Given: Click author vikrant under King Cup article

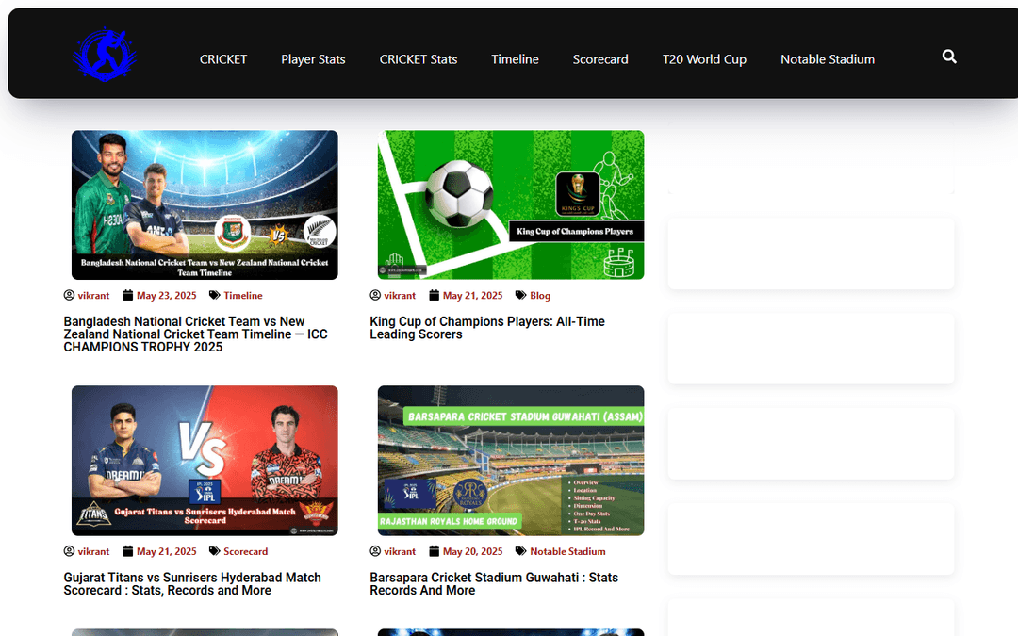Looking at the screenshot, I should 400,296.
